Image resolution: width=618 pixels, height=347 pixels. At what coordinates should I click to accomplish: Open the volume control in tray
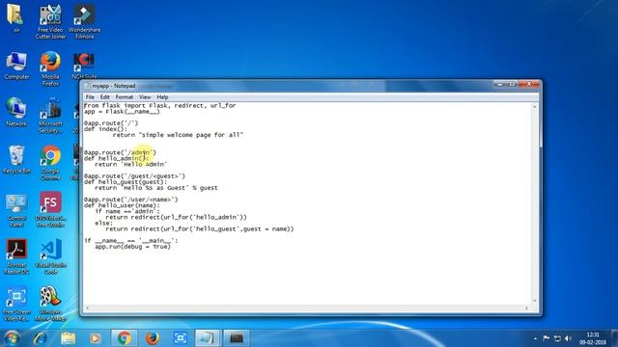(x=568, y=338)
